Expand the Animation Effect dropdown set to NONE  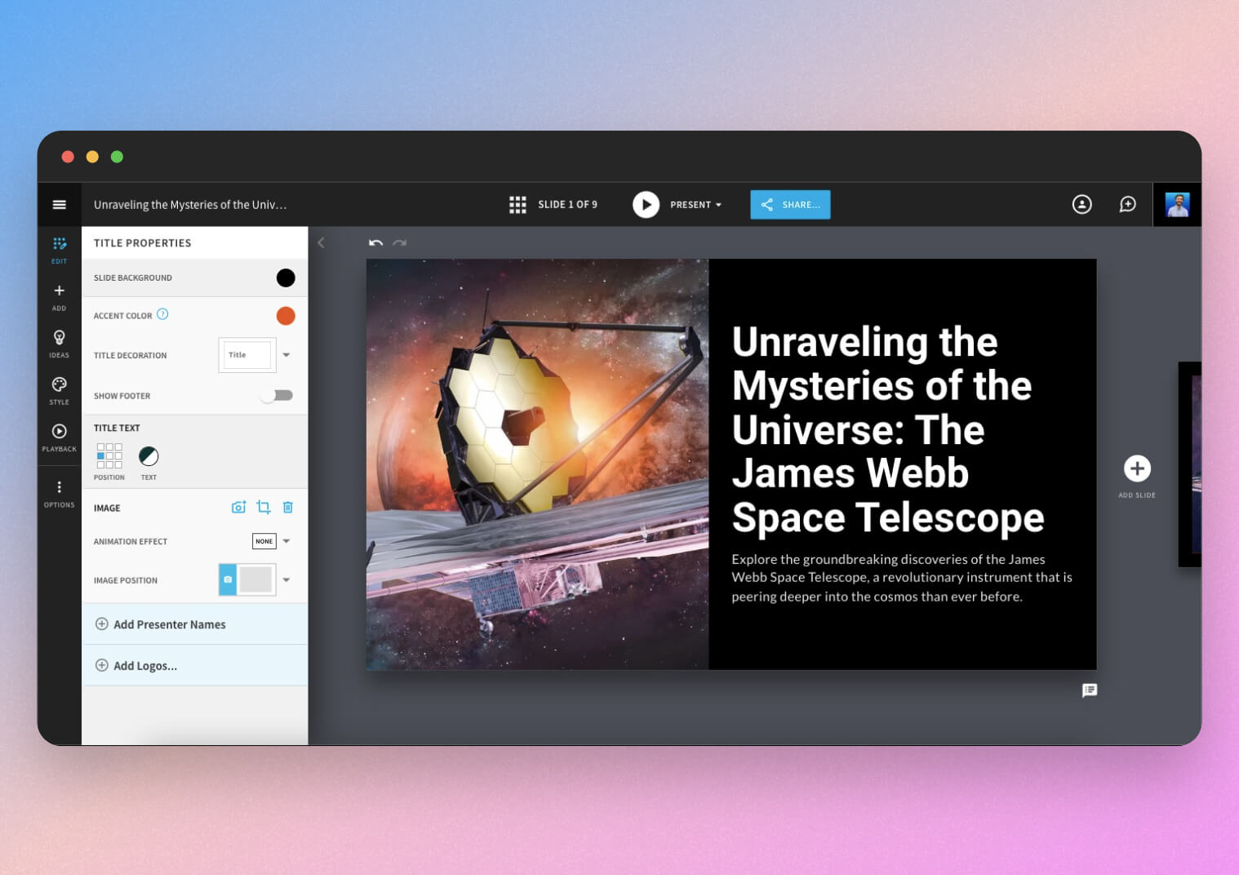(x=286, y=541)
